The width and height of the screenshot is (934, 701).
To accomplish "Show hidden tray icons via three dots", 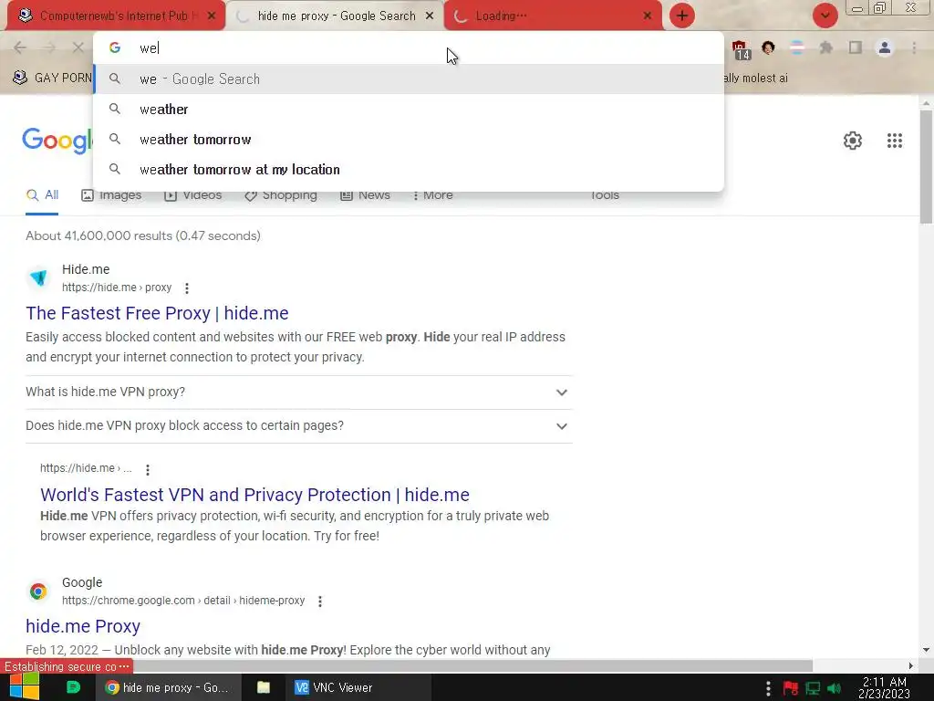I will (768, 688).
